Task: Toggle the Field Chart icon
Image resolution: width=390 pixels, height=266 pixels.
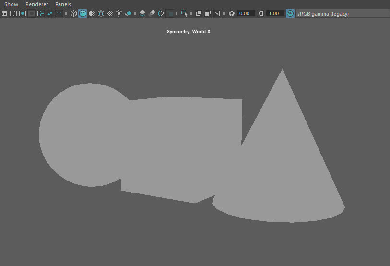Action: pyautogui.click(x=41, y=13)
